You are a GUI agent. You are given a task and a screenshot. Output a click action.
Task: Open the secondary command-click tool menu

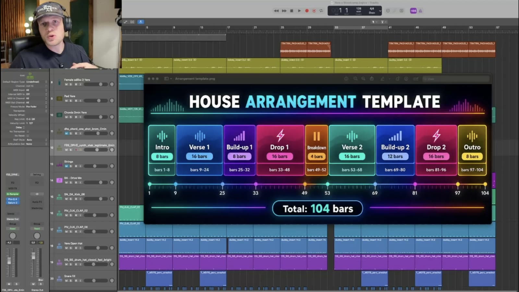pyautogui.click(x=383, y=22)
